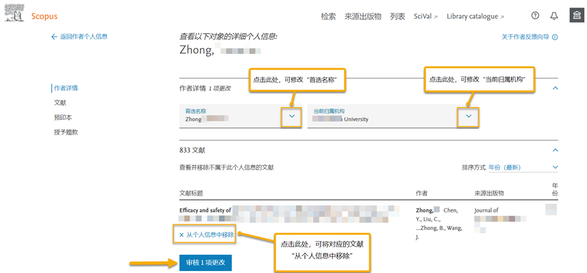Open the help question mark icon

coord(536,16)
